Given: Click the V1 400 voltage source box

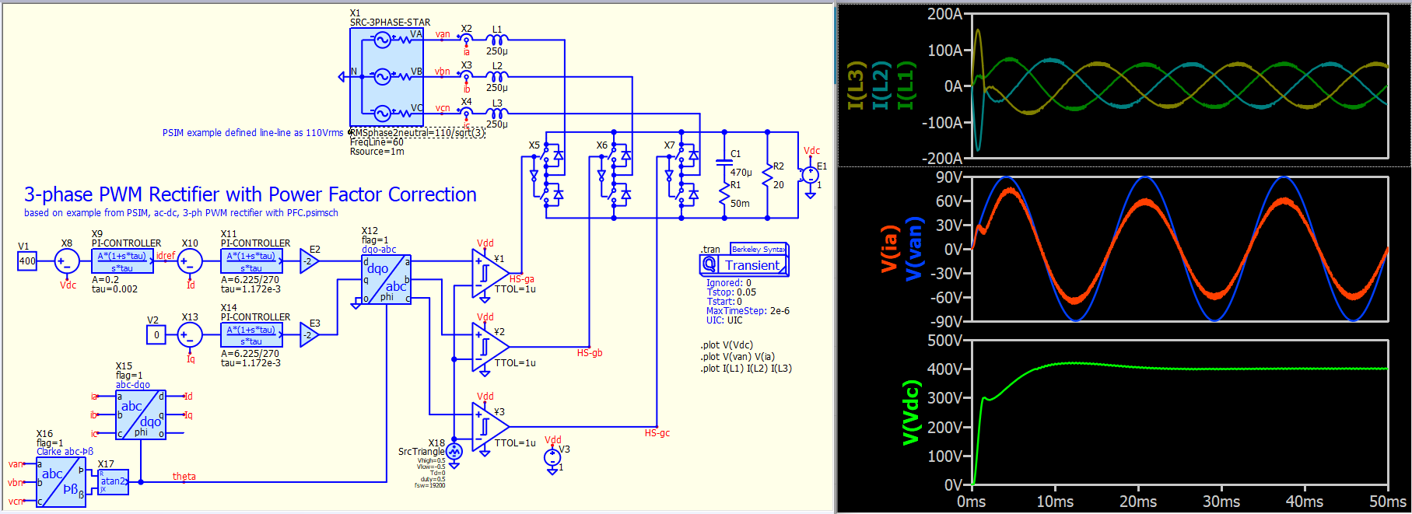Looking at the screenshot, I should (x=27, y=261).
